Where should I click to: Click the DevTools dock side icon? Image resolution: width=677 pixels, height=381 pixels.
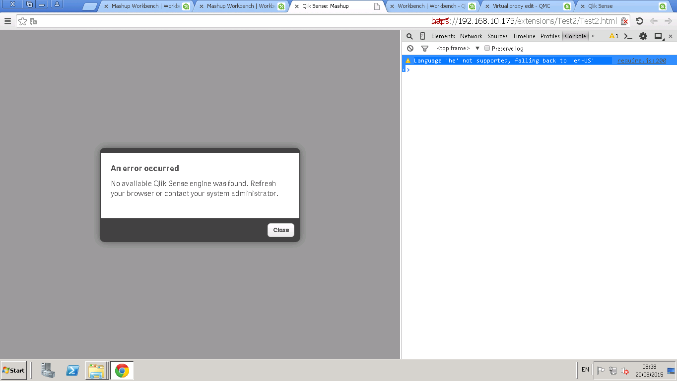(659, 36)
